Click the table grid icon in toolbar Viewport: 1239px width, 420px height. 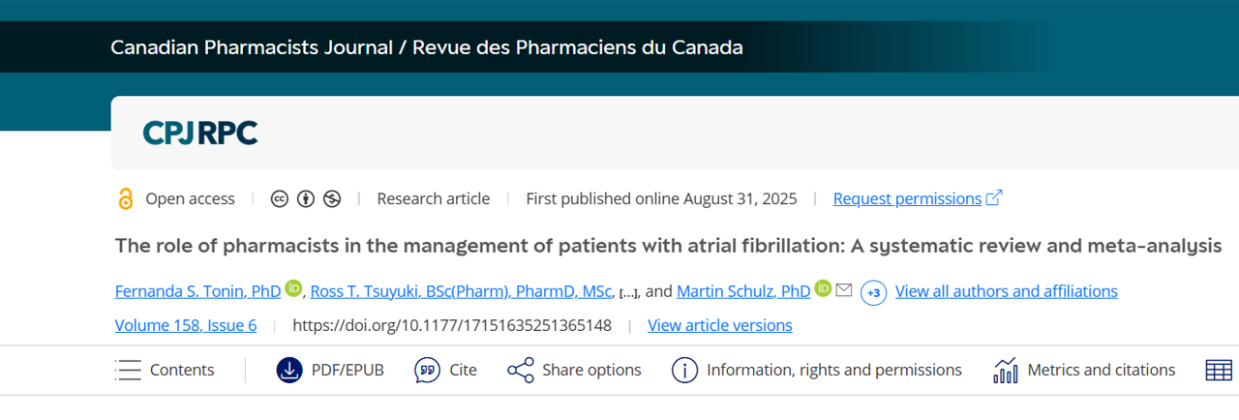pos(1218,370)
